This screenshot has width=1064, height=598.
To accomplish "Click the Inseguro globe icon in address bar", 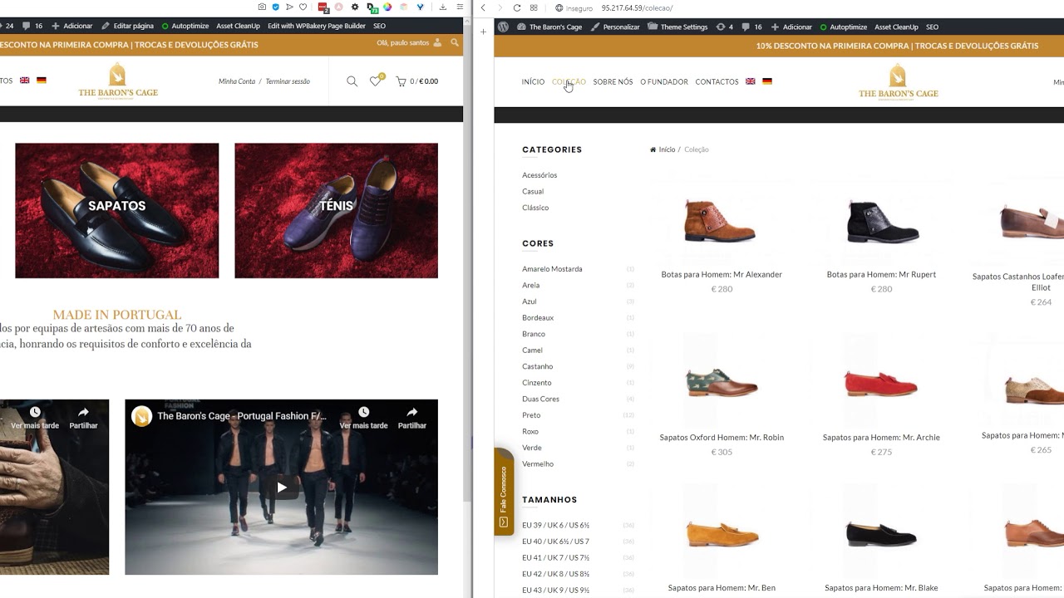I will tap(559, 7).
